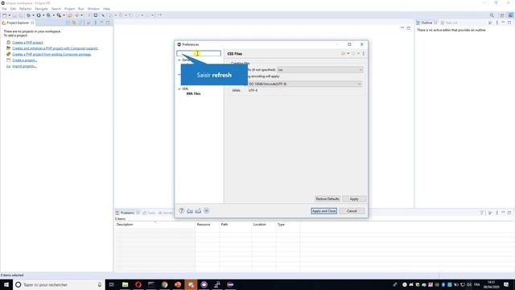Open File Explorer from the taskbar
Image resolution: width=515 pixels, height=290 pixels.
pyautogui.click(x=126, y=284)
